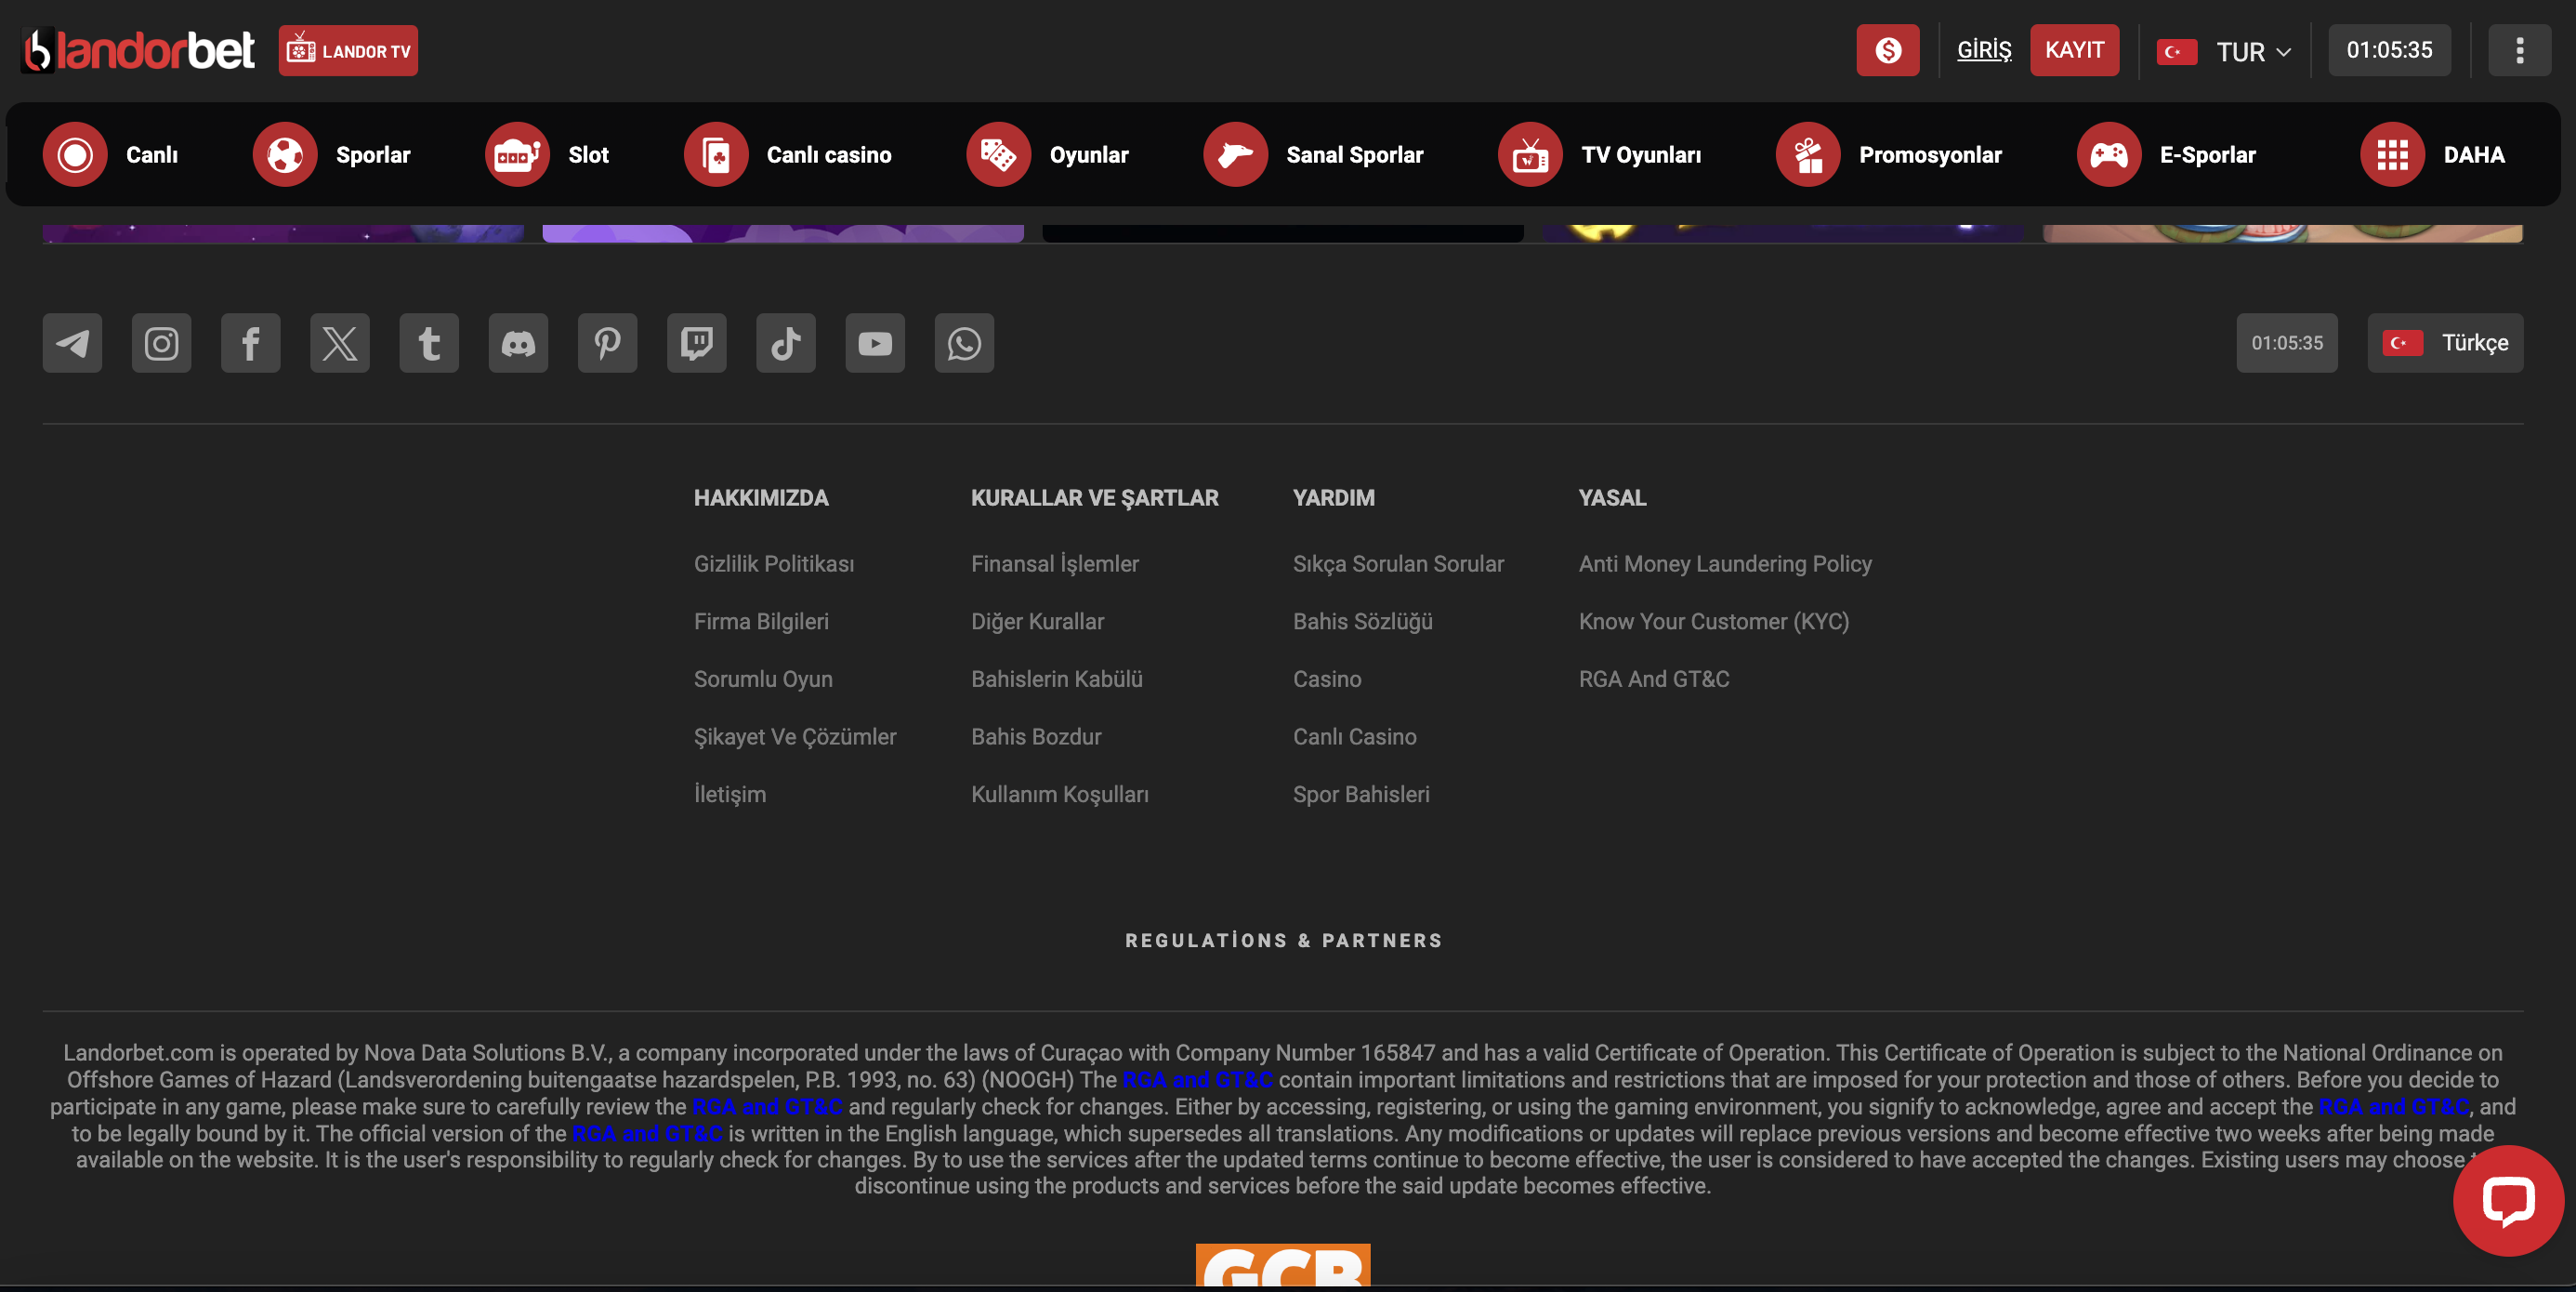Open the TikTok icon link
The width and height of the screenshot is (2576, 1292).
(785, 343)
